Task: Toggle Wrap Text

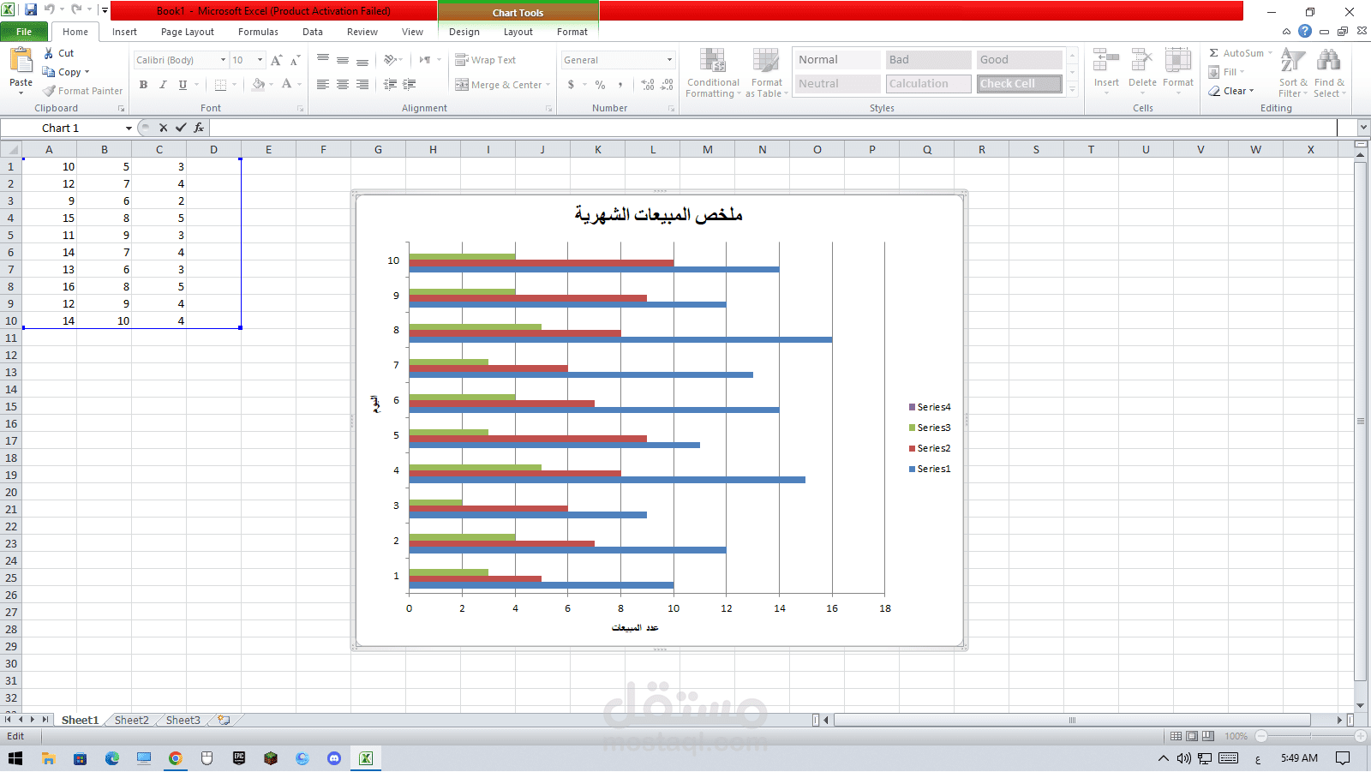Action: tap(485, 60)
